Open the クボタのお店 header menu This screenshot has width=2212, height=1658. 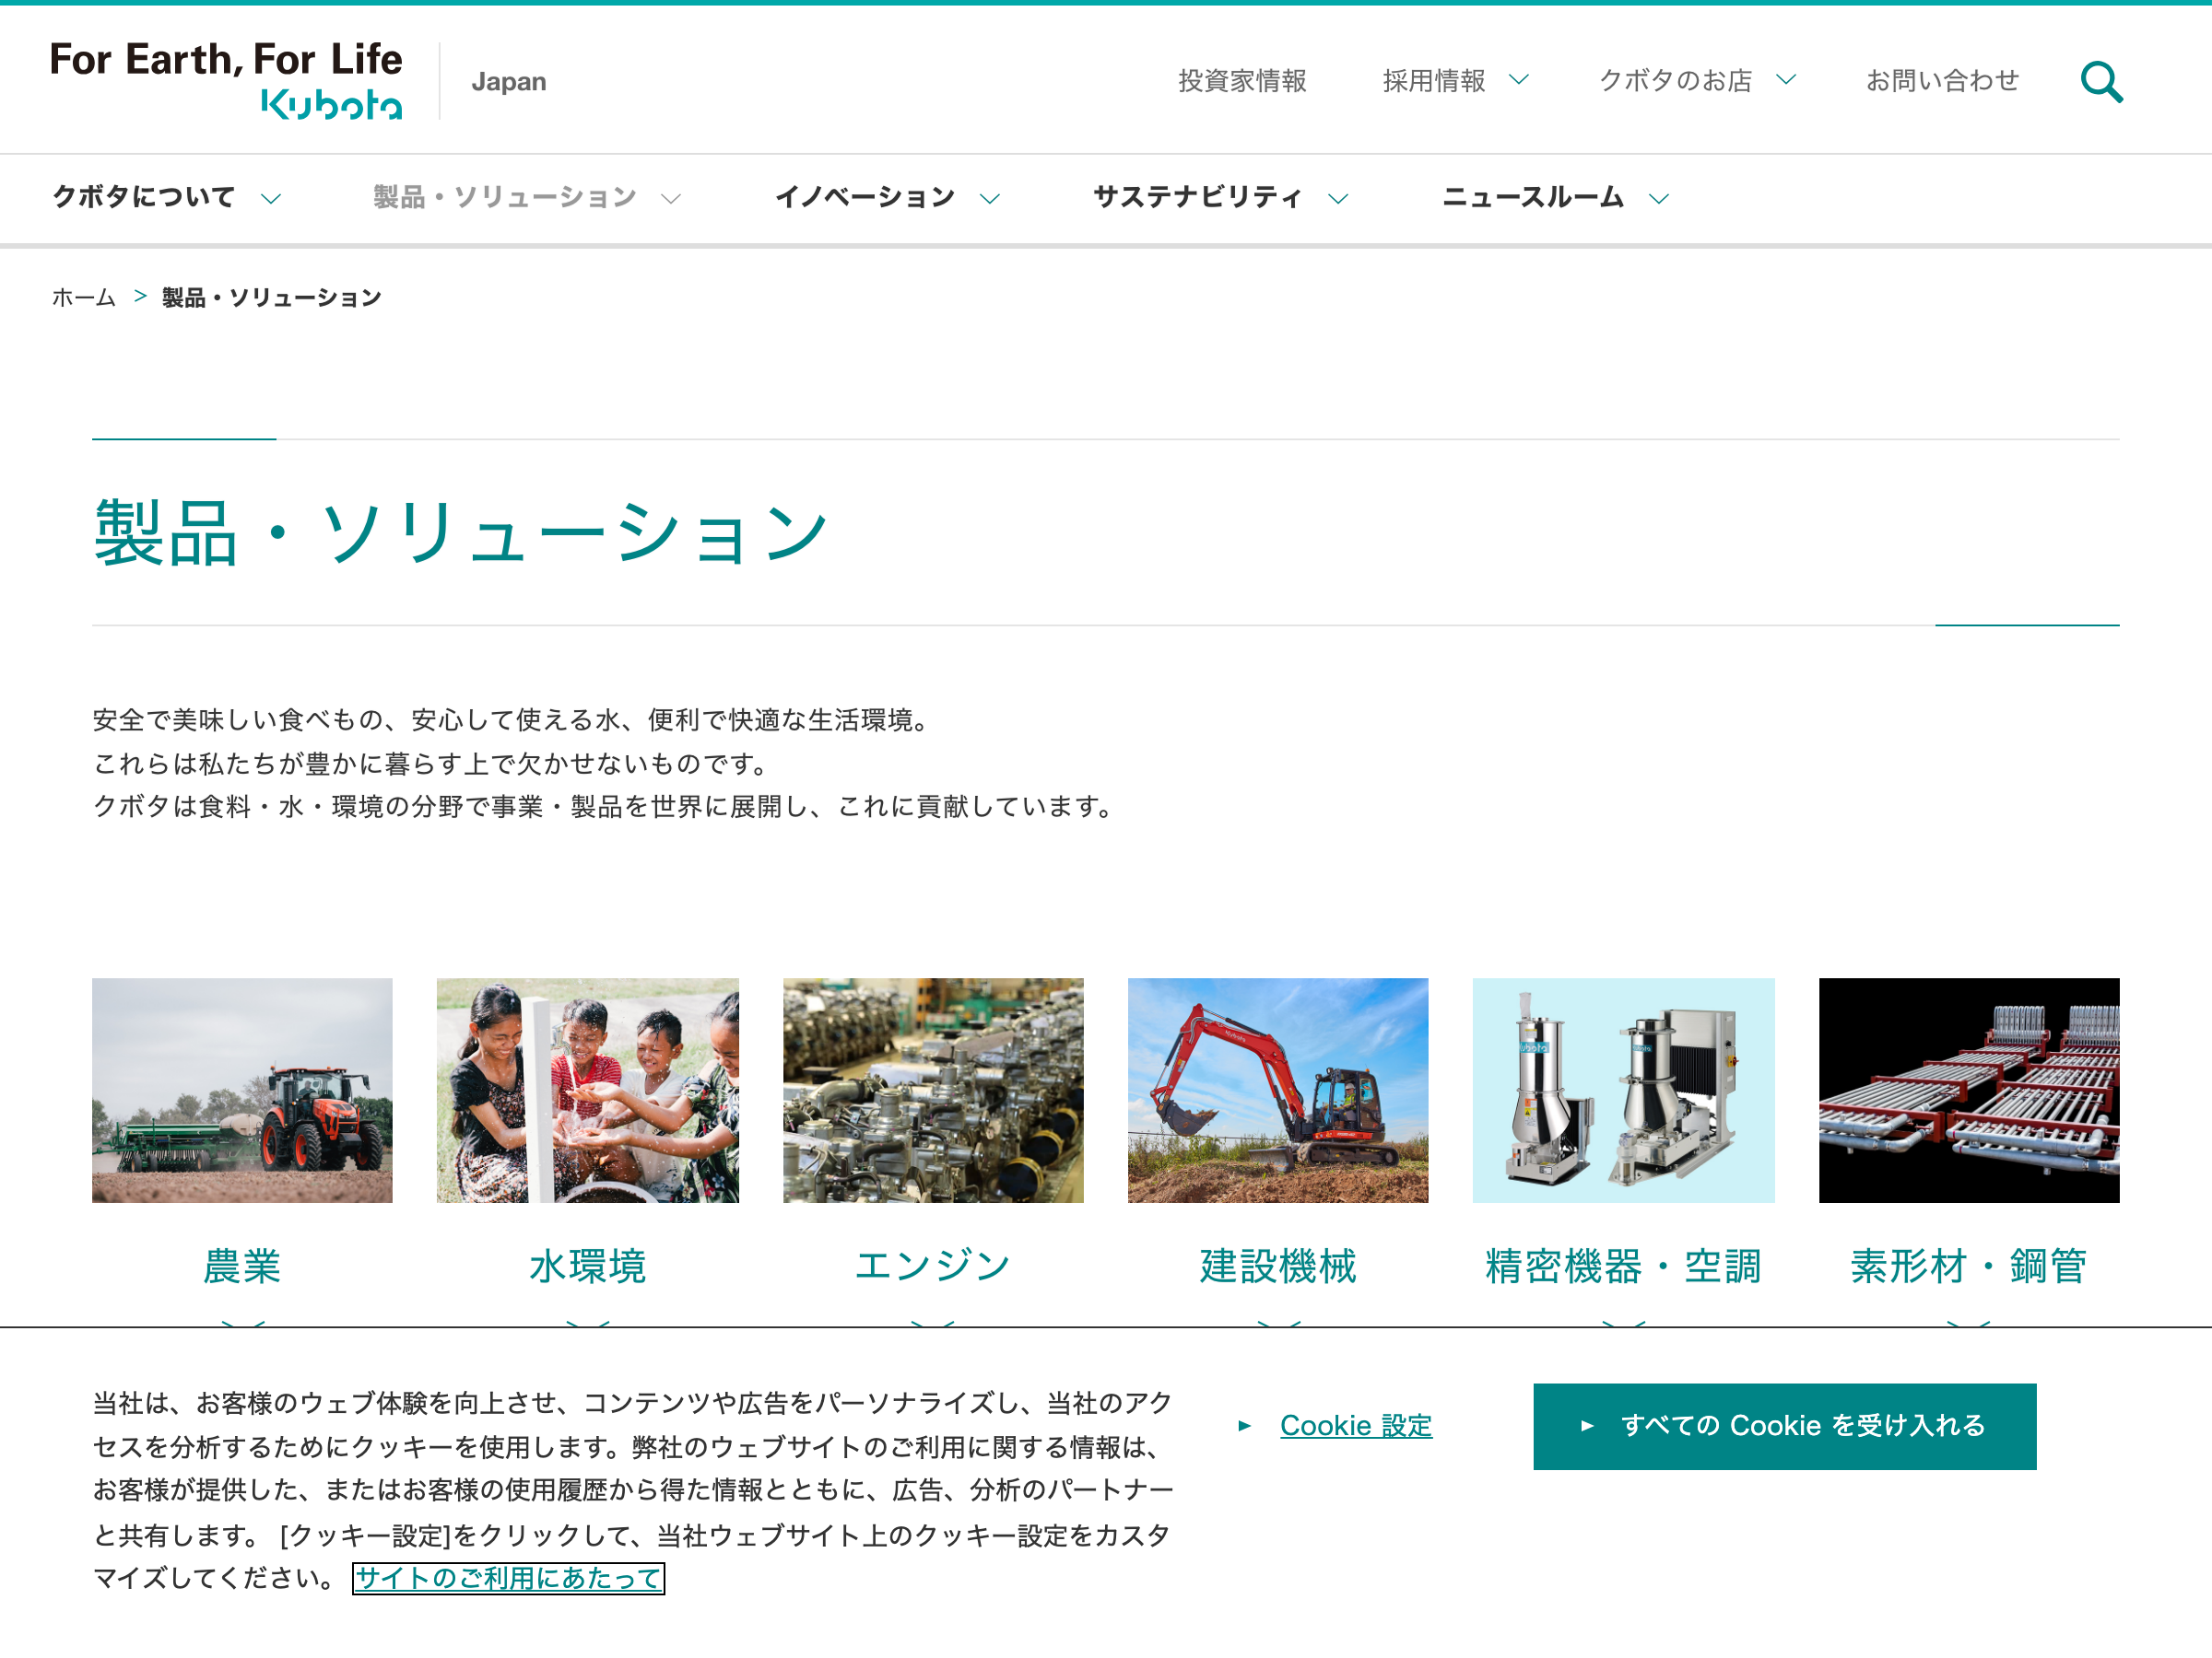(x=1676, y=81)
